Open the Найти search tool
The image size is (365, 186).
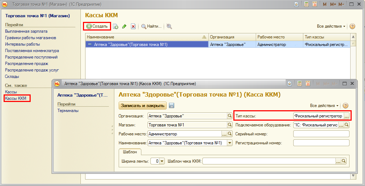pos(151,26)
